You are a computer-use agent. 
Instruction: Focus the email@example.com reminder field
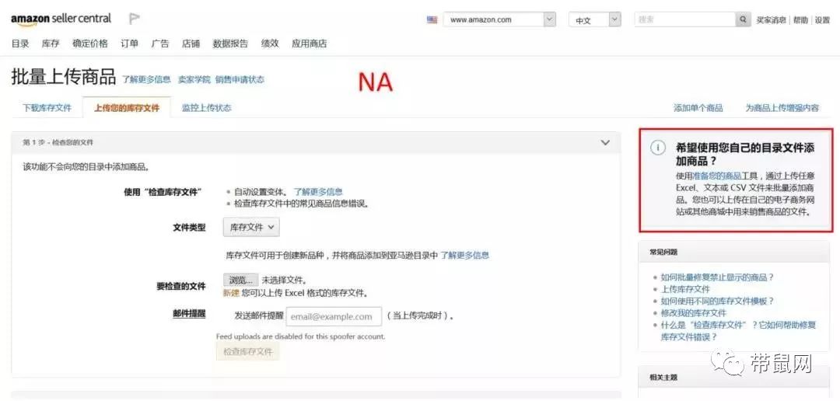coord(334,316)
